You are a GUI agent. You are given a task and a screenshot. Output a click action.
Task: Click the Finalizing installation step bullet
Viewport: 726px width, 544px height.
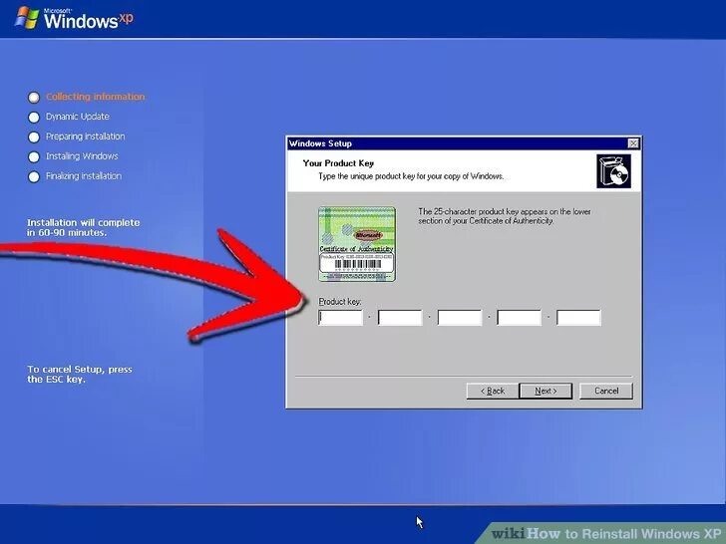click(34, 176)
